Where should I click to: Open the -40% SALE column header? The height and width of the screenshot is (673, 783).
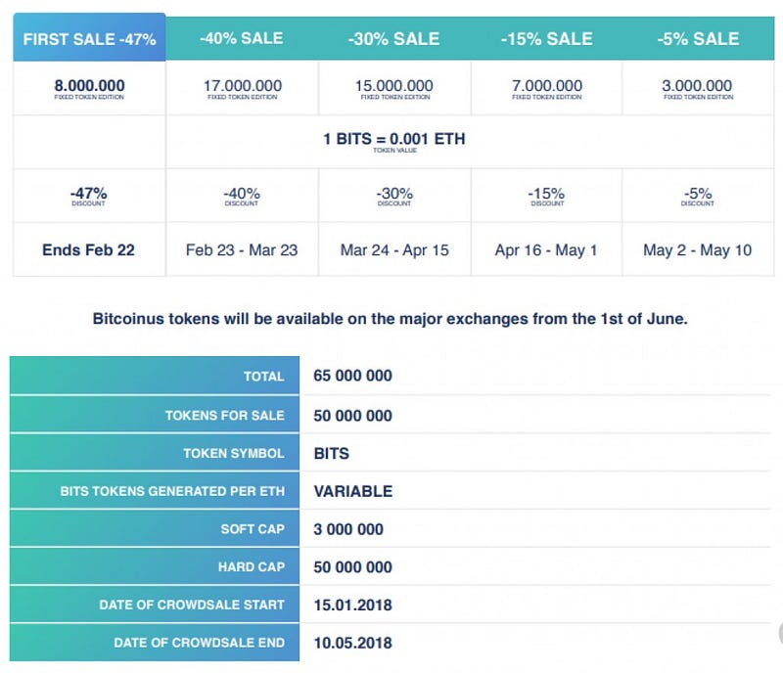pyautogui.click(x=242, y=38)
